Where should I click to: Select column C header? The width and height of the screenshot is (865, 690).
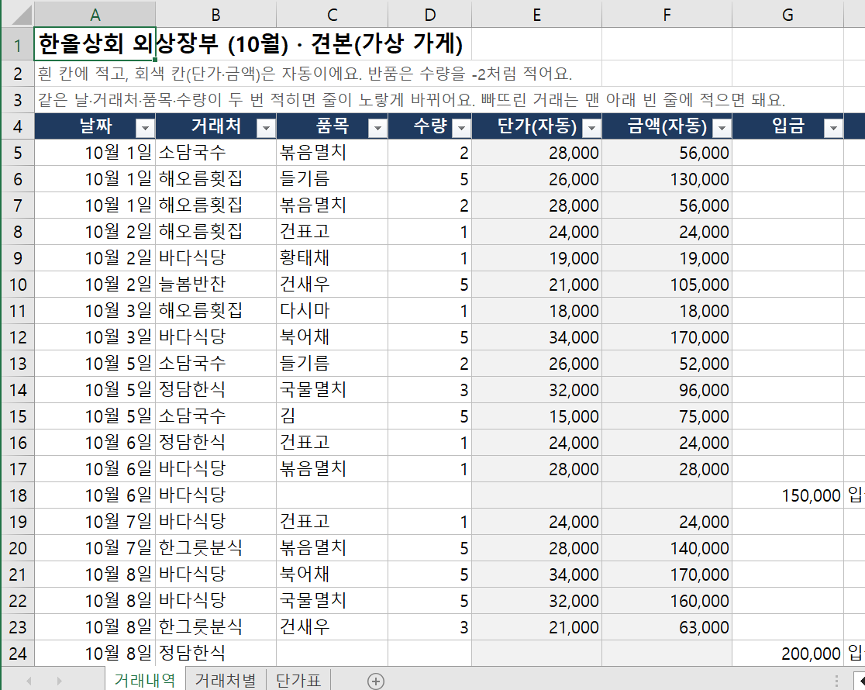tap(332, 15)
